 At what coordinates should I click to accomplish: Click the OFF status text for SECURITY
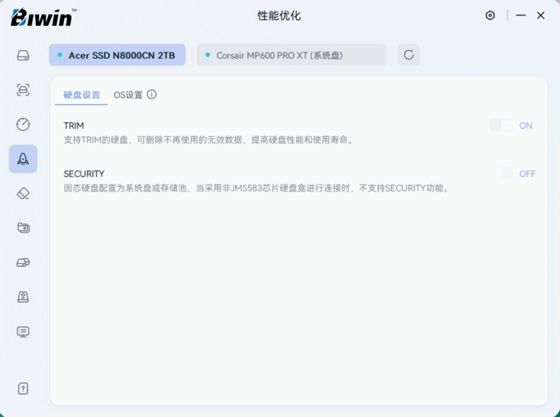coord(527,174)
